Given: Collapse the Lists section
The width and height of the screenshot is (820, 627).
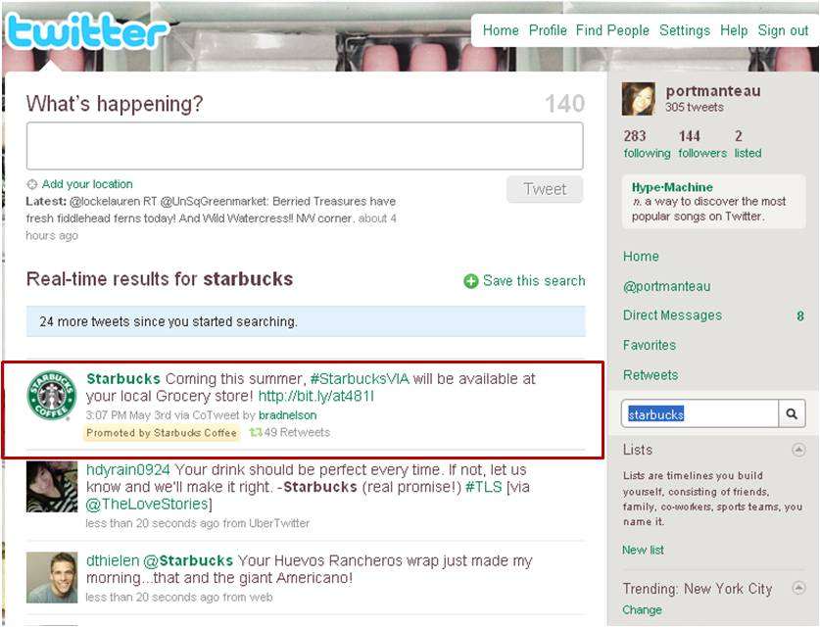Looking at the screenshot, I should coord(798,450).
